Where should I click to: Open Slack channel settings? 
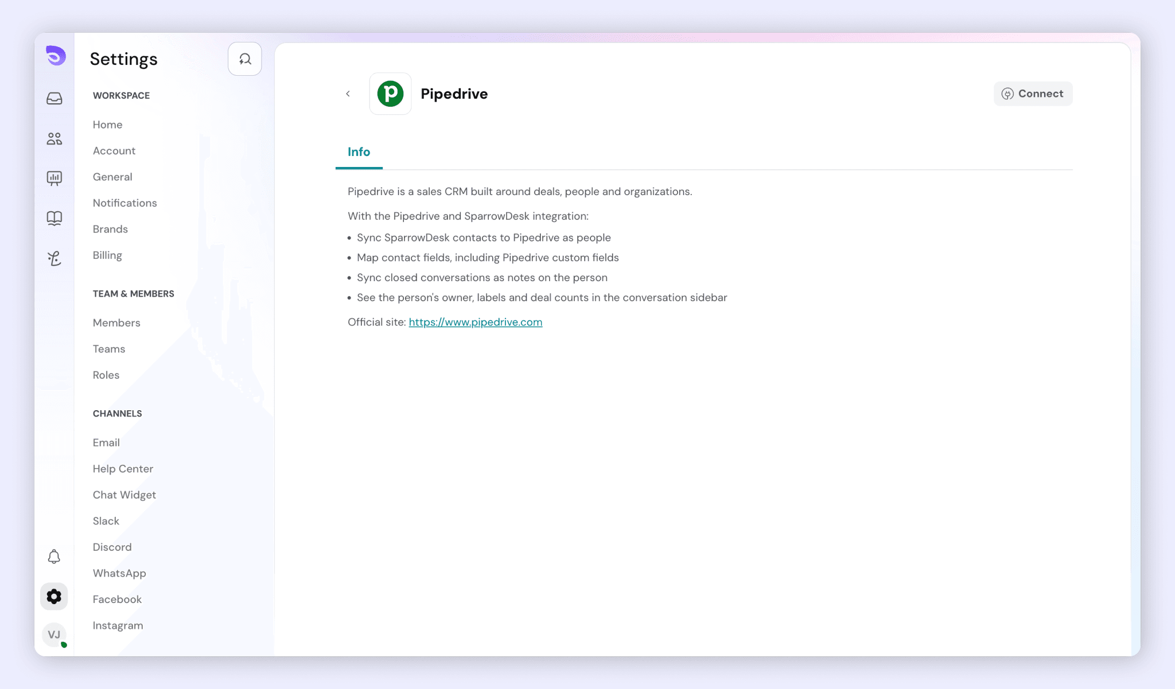pyautogui.click(x=106, y=521)
